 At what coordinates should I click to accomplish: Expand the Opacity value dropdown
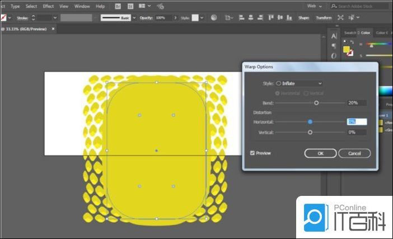(x=177, y=18)
